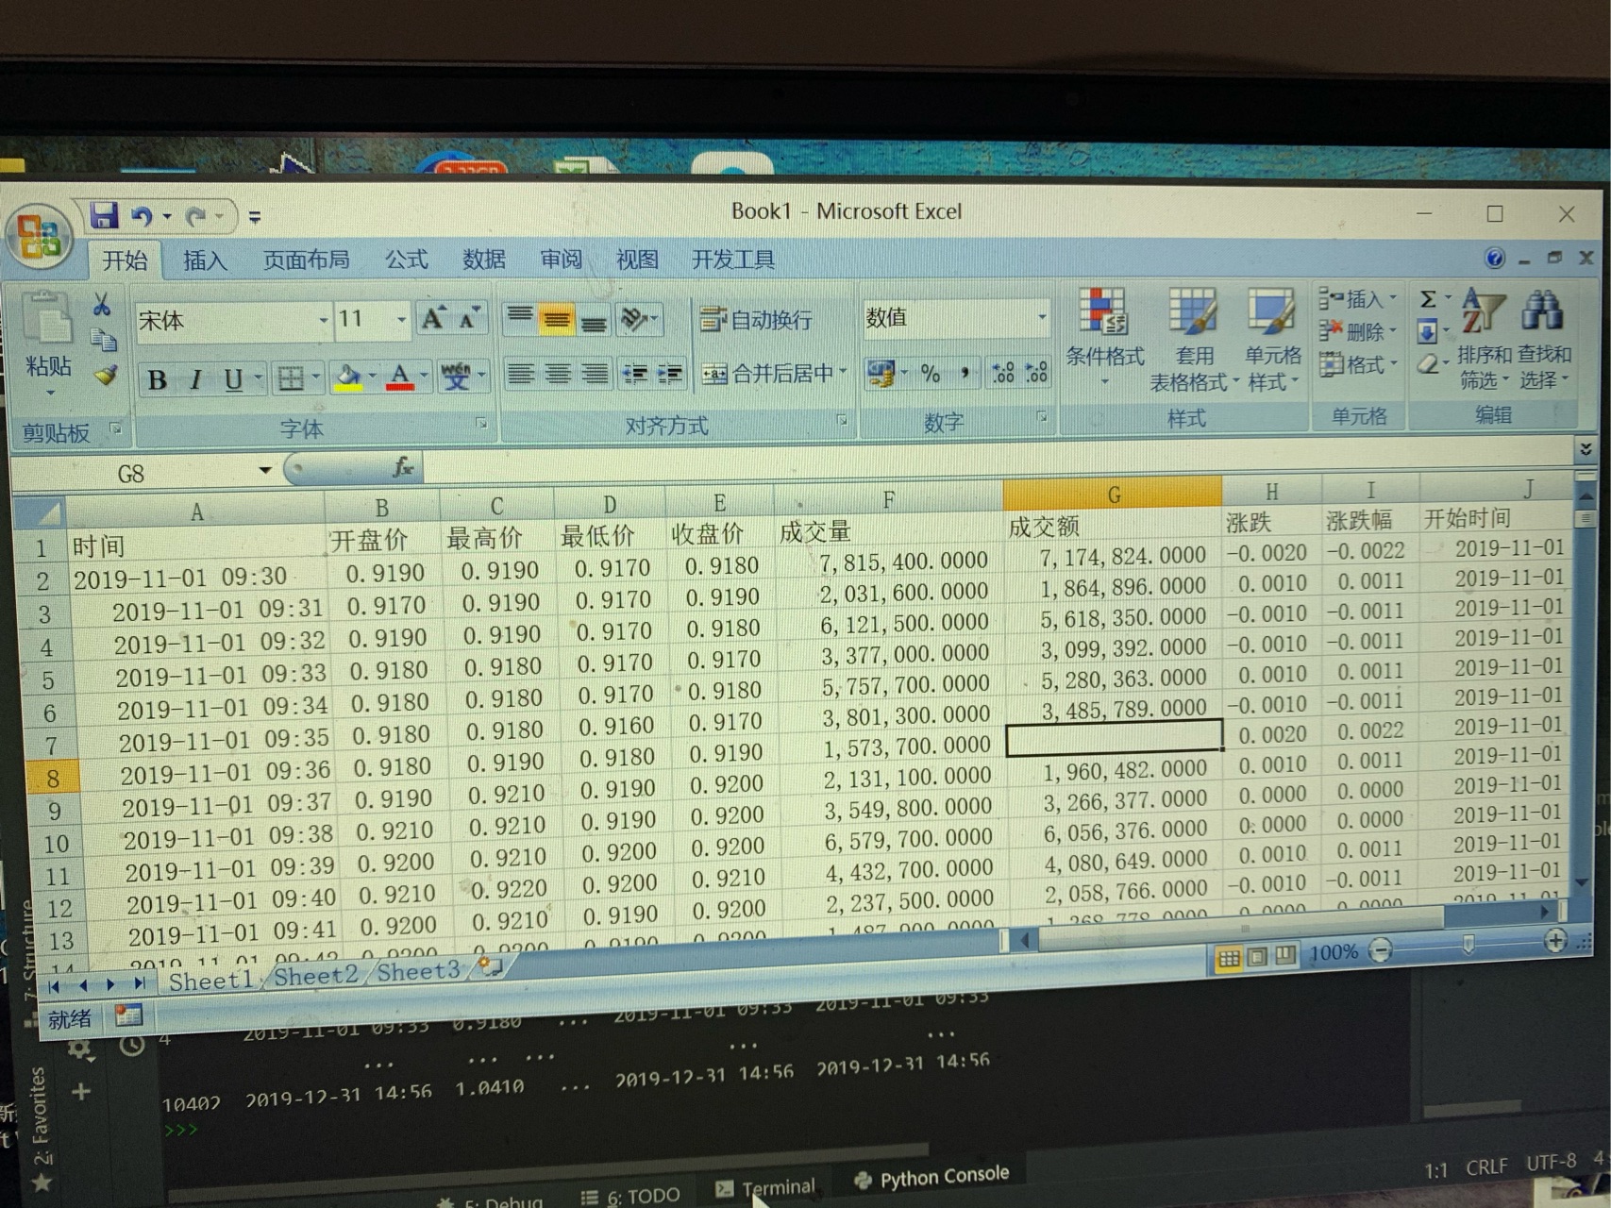
Task: Paste using the 粘贴 button
Action: 47,344
